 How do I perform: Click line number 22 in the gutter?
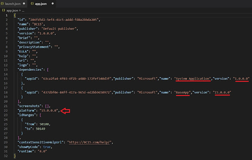tap(6, 110)
